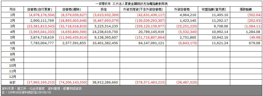Select cell value 2,577,591,855

(x=74, y=43)
